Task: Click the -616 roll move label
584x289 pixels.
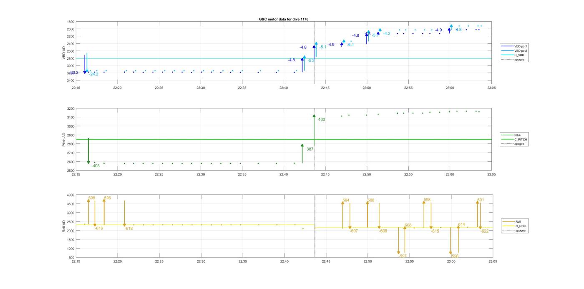Action: [x=99, y=229]
